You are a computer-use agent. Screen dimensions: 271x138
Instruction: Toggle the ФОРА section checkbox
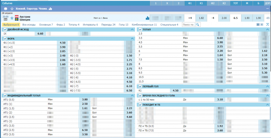[5, 39]
